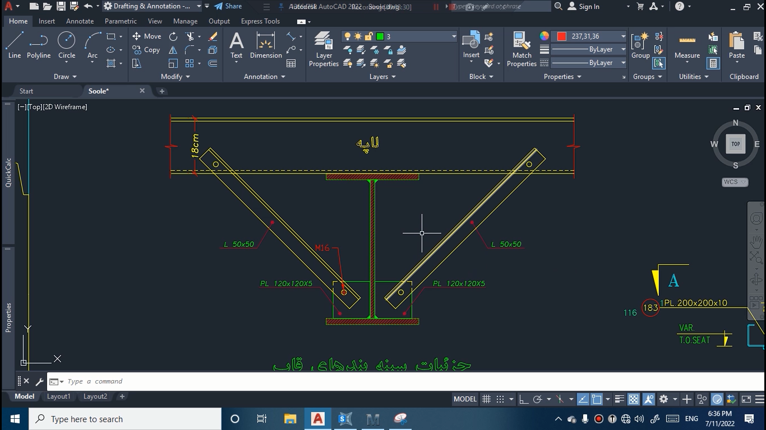Open the object color dropdown 237,31,36
Screen dimensions: 766x430
[589, 36]
